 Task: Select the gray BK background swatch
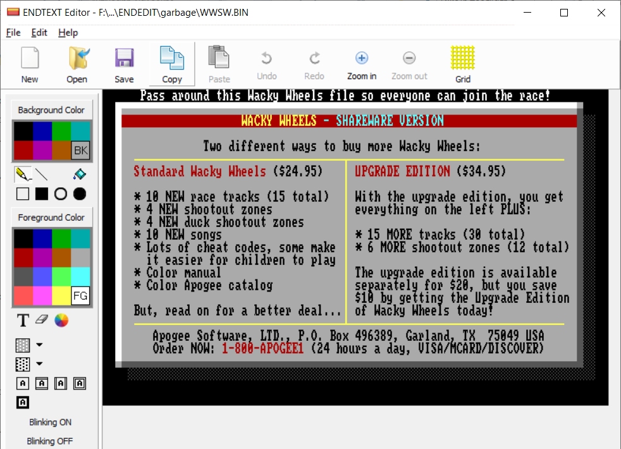click(x=80, y=150)
